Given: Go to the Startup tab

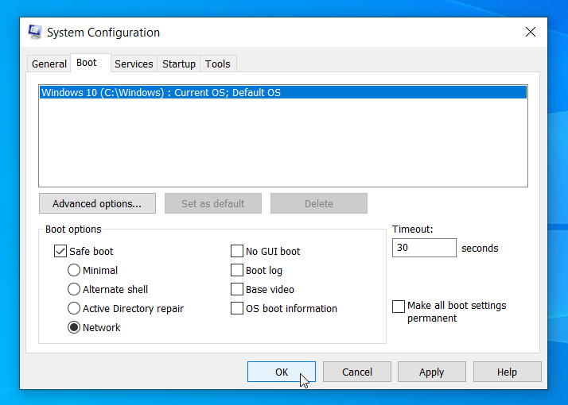Looking at the screenshot, I should point(178,64).
